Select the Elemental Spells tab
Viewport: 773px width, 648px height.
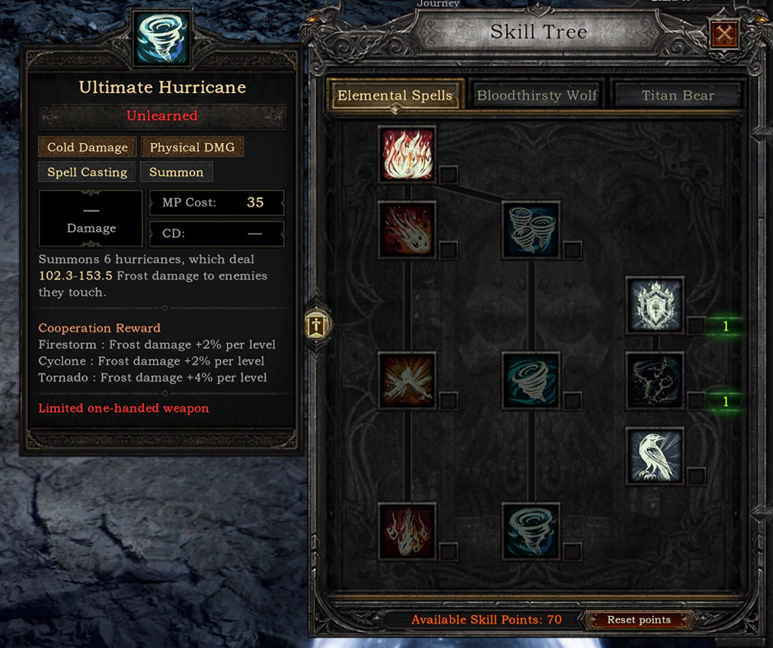point(395,95)
